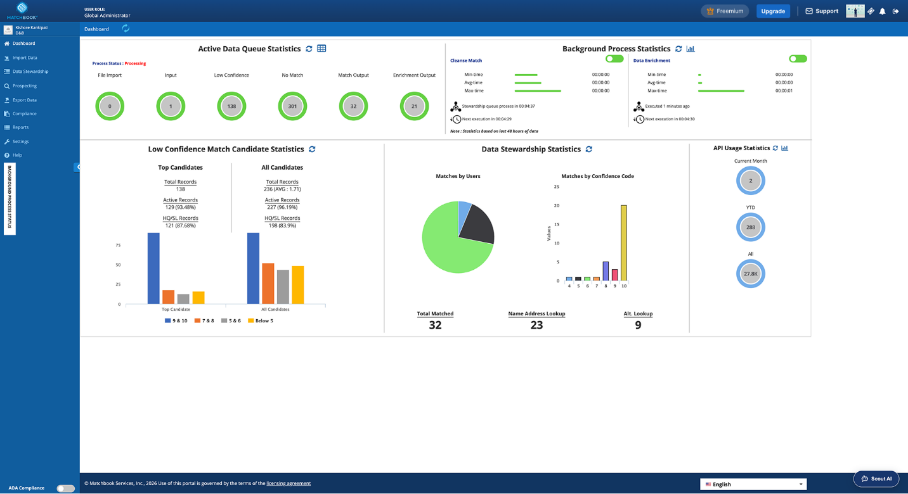Refresh Low Confidence Match Candidate Statistics
Image resolution: width=908 pixels, height=494 pixels.
[312, 149]
